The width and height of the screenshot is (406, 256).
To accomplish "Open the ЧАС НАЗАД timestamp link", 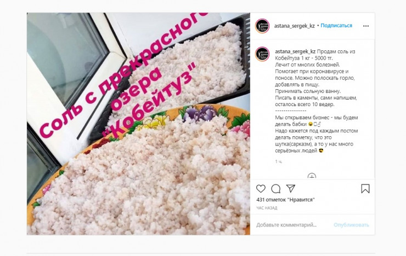I will coord(267,208).
